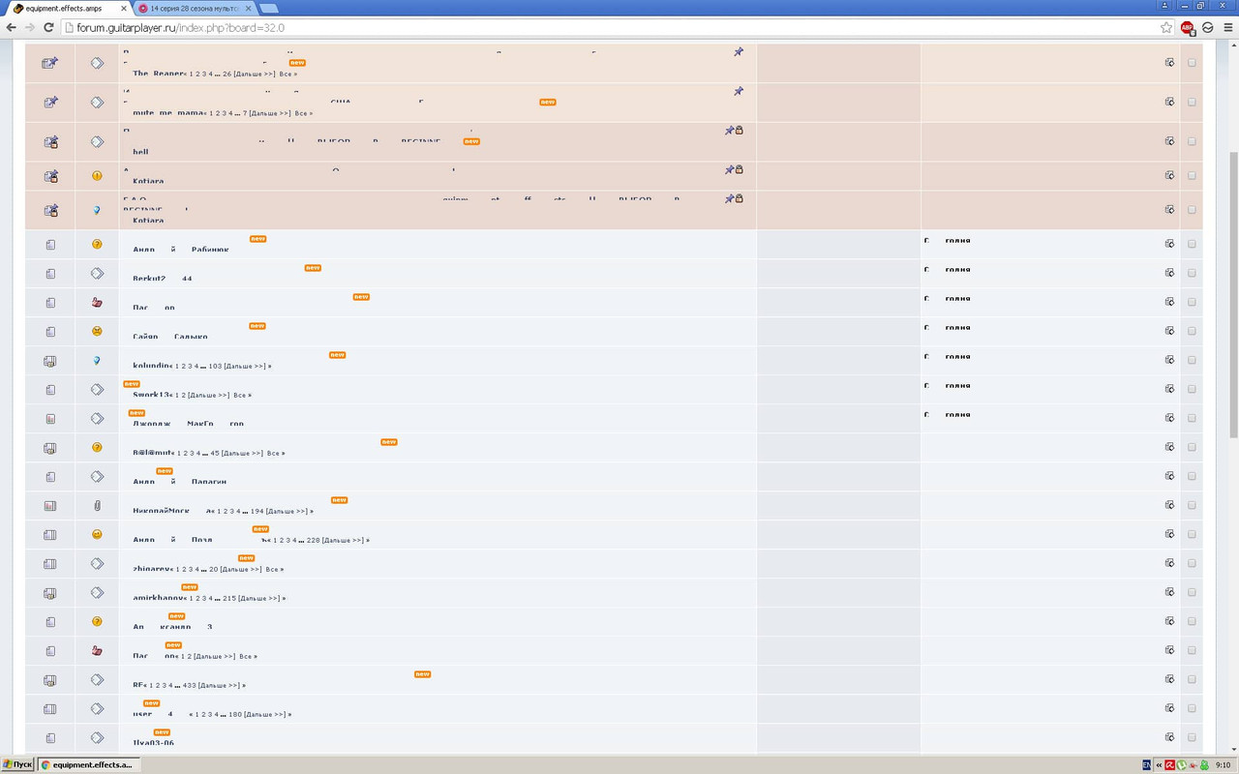The image size is (1239, 774).
Task: Click the locked sticky topic icon in hell row
Action: (50, 141)
